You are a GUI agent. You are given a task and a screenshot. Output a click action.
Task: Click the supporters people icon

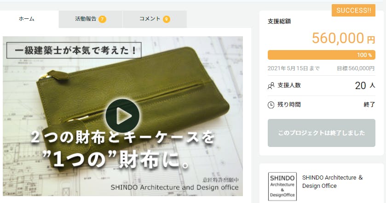point(271,86)
